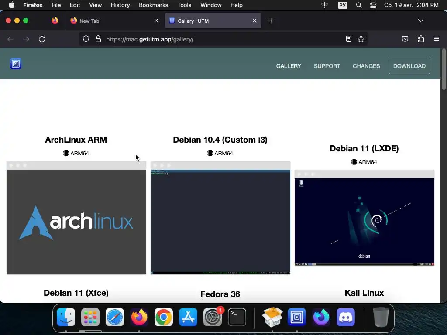The height and width of the screenshot is (335, 447).
Task: Click Firefox icon in the Dock
Action: pos(139,317)
